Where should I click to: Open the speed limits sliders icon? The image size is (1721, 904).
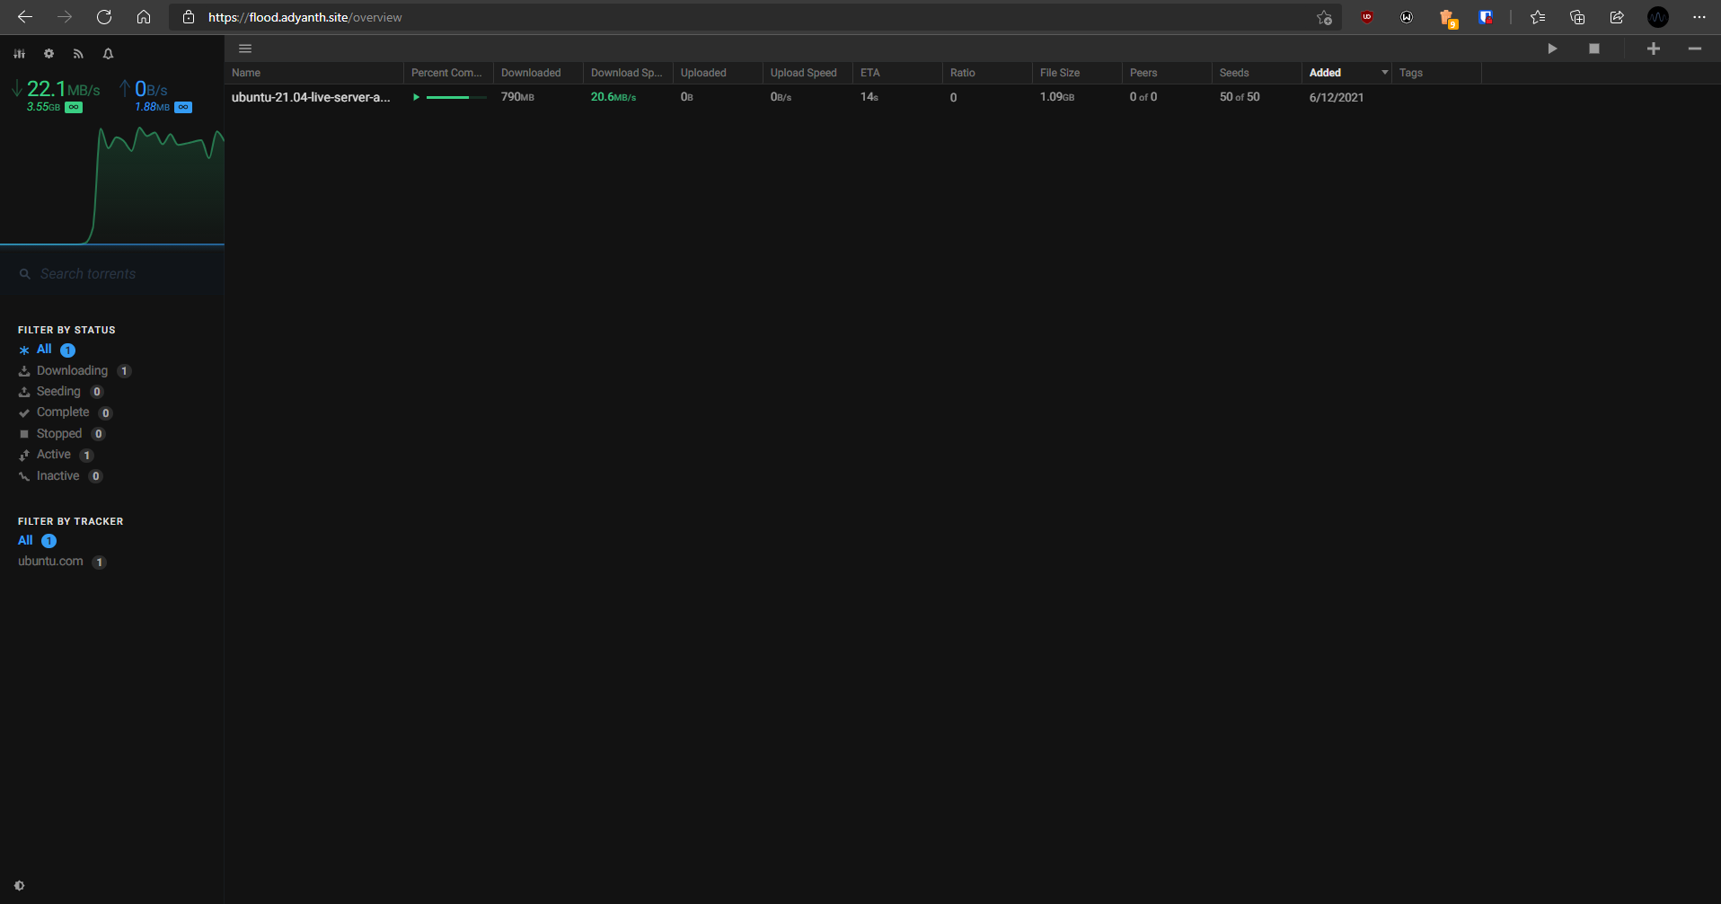(x=19, y=54)
